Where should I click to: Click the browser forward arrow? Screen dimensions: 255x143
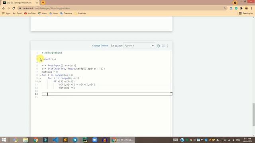(8, 8)
